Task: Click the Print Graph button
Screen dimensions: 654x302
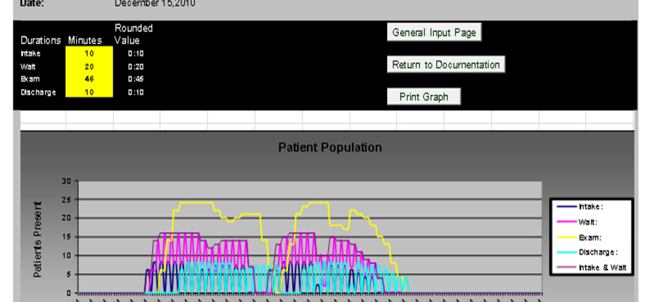Action: (424, 97)
